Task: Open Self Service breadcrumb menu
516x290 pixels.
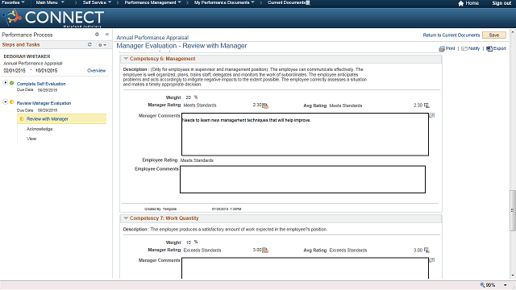Action: pos(97,2)
